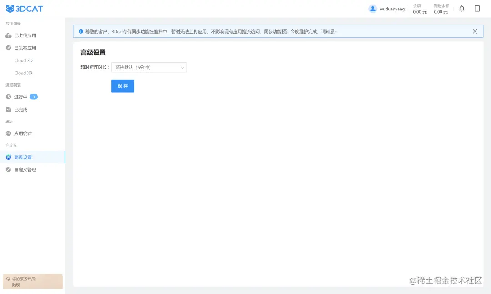
Task: Click the user avatar icon
Action: click(373, 9)
